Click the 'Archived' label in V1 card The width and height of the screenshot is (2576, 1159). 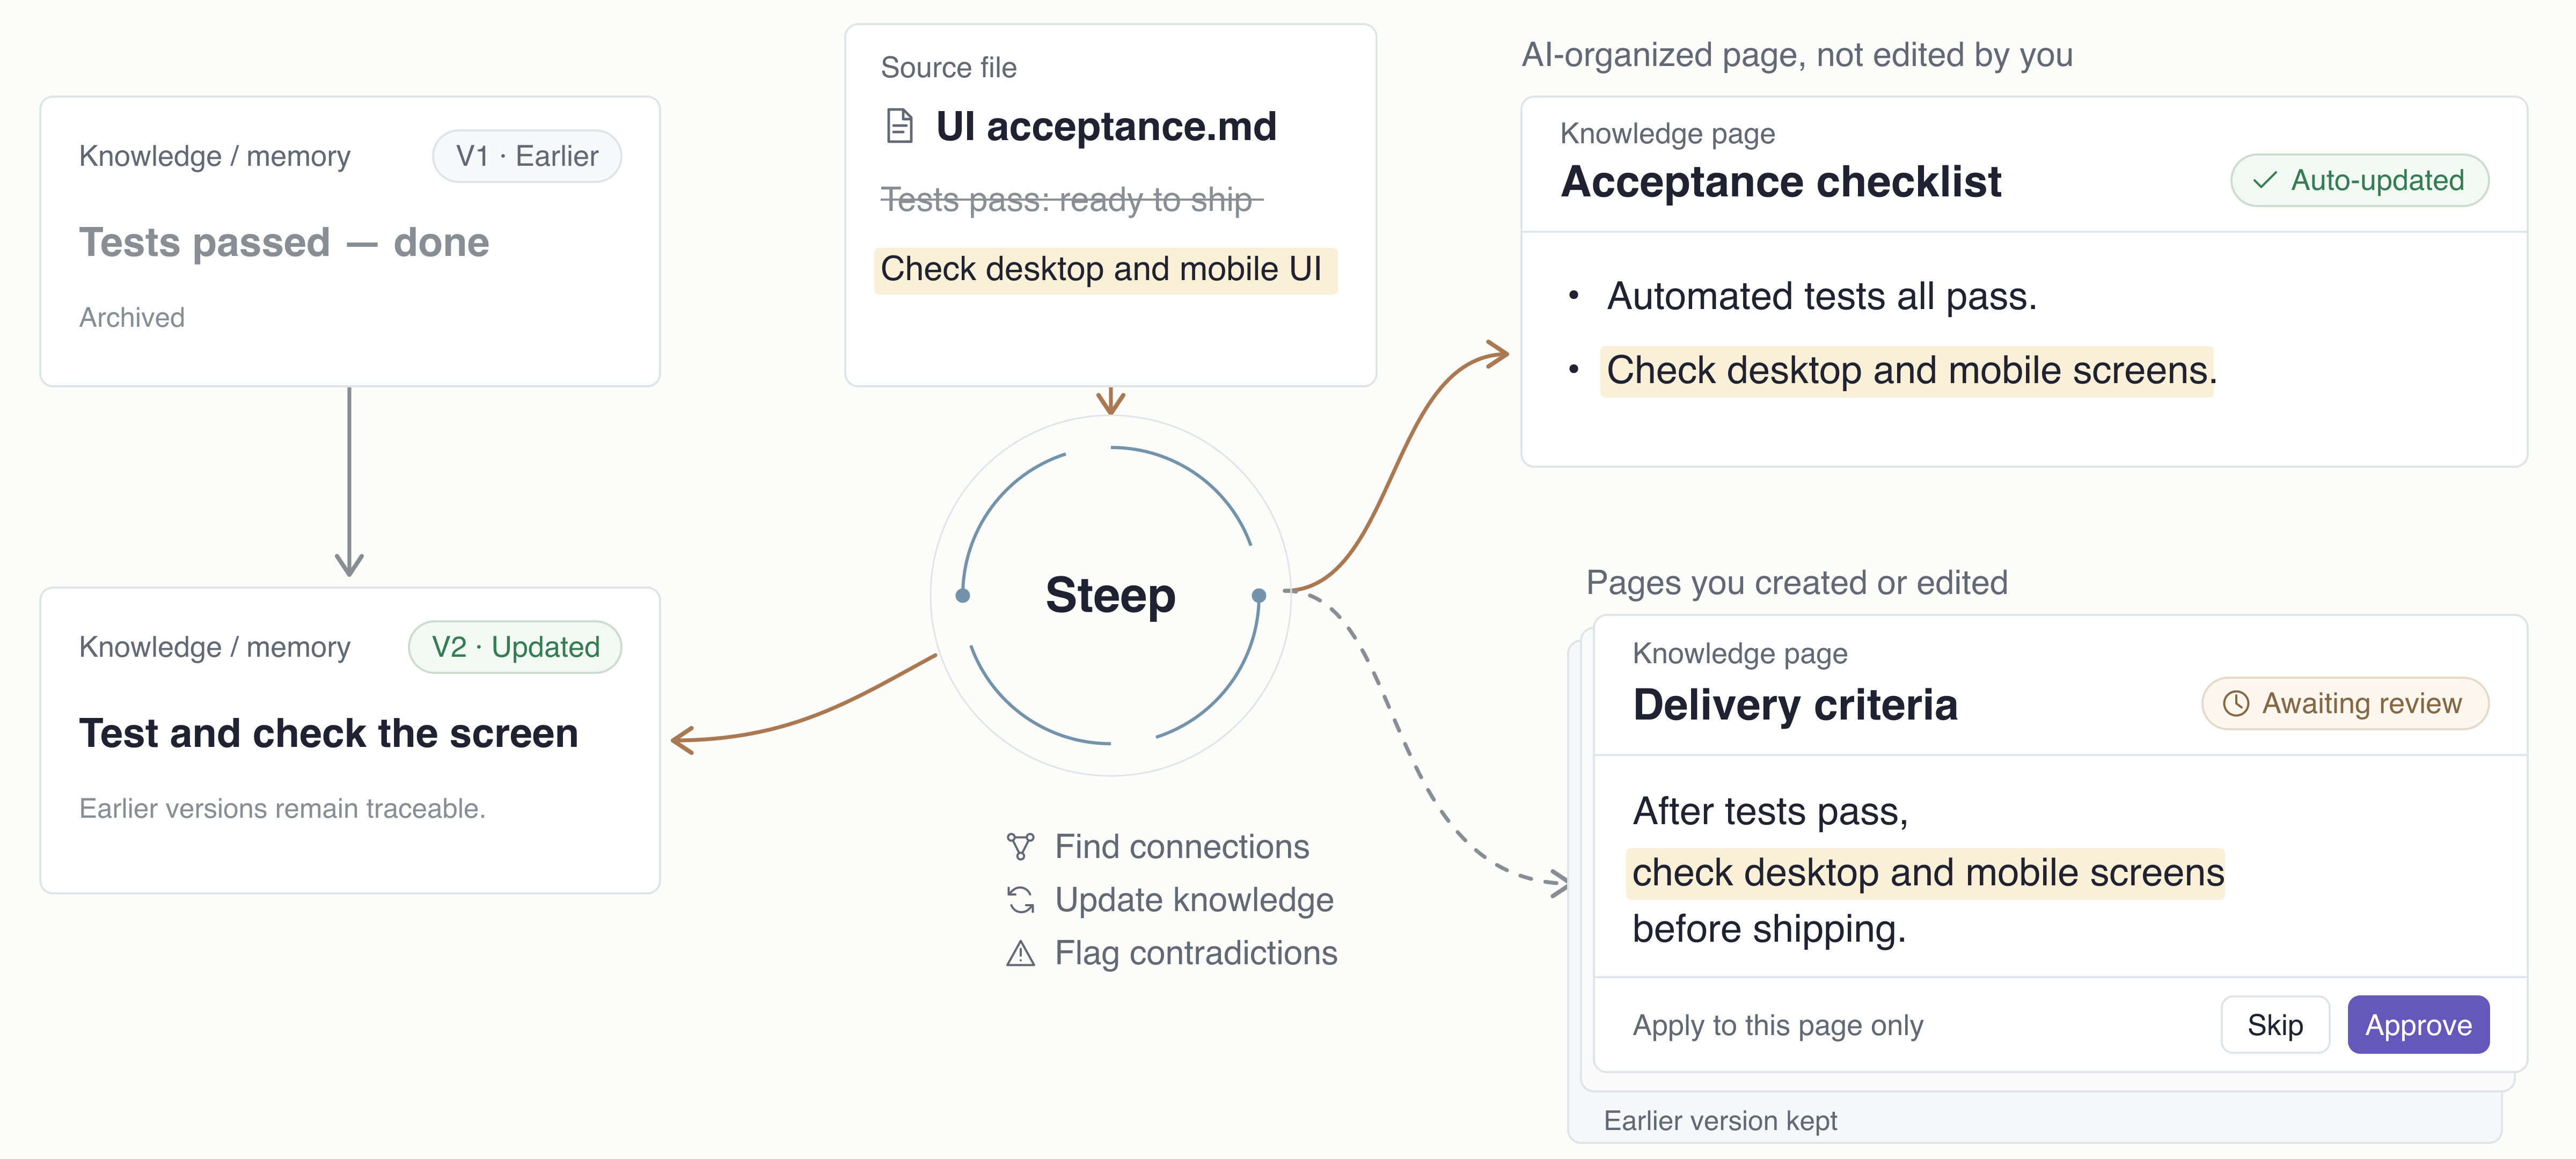click(x=132, y=318)
